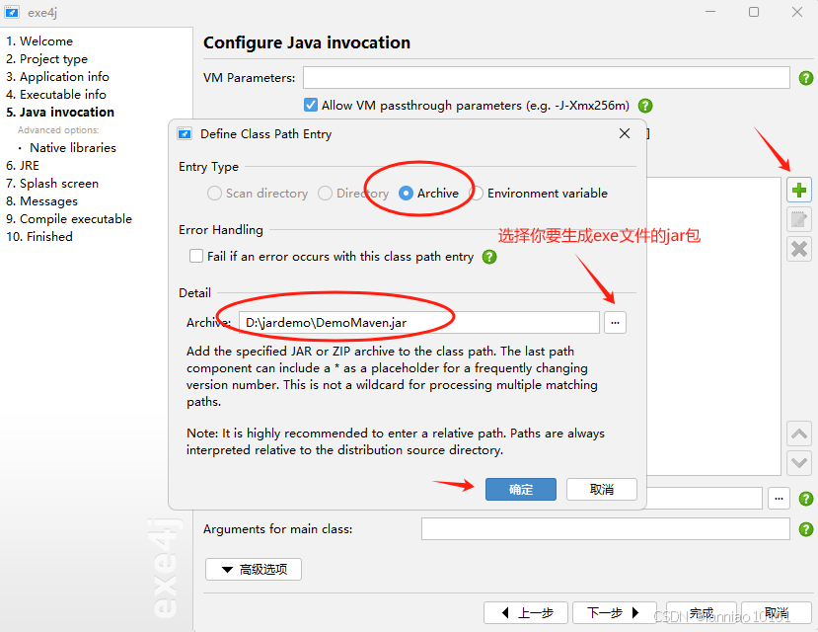
Task: Move the entry down with the down arrow
Action: 798,463
